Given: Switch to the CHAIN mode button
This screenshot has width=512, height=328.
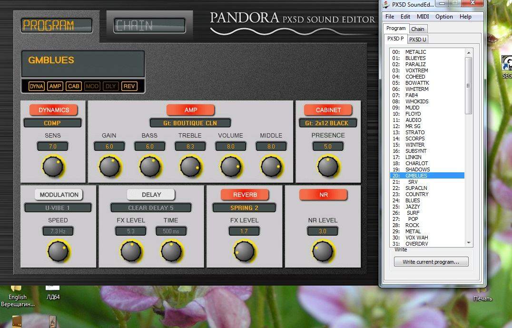Looking at the screenshot, I should point(149,25).
